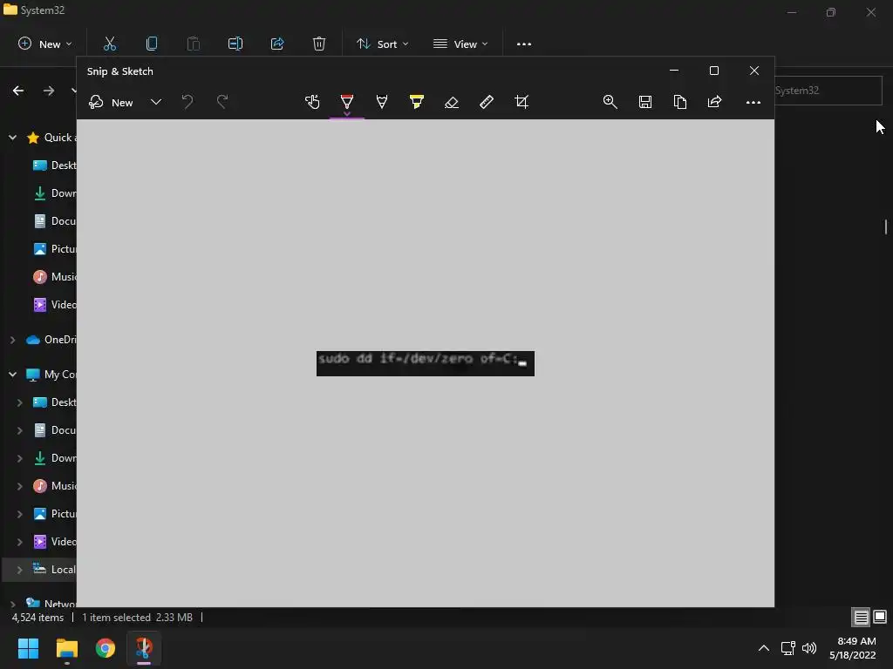893x669 pixels.
Task: Select Pictures under My Computer
Action: click(54, 514)
